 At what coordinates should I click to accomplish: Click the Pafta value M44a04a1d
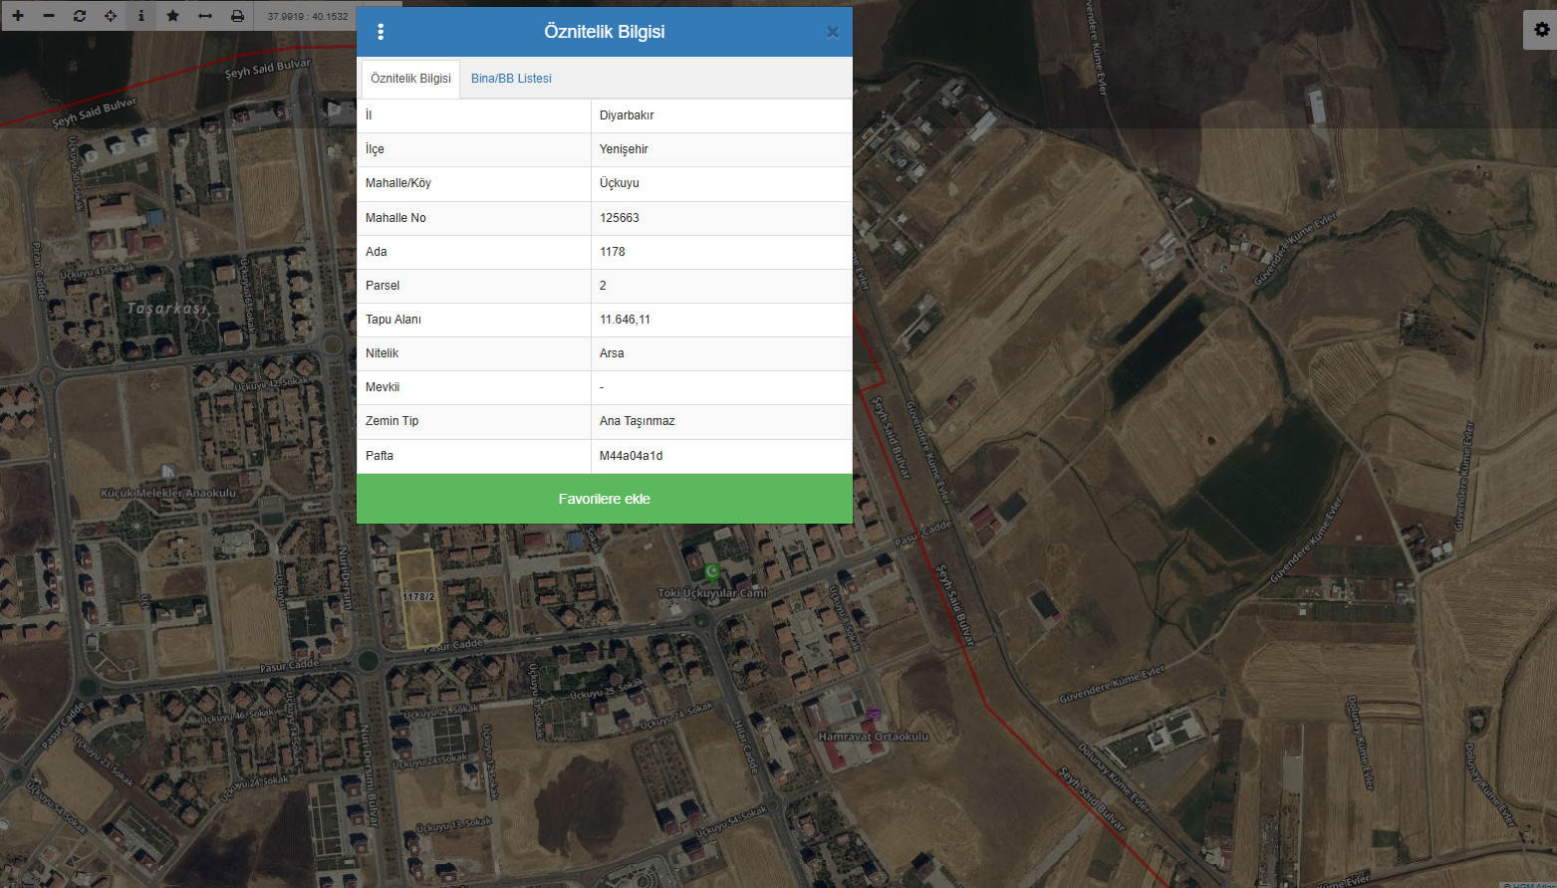pyautogui.click(x=631, y=456)
